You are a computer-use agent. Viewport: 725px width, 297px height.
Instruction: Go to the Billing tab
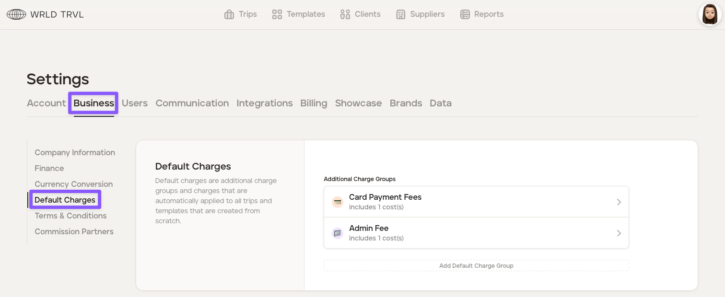(314, 103)
